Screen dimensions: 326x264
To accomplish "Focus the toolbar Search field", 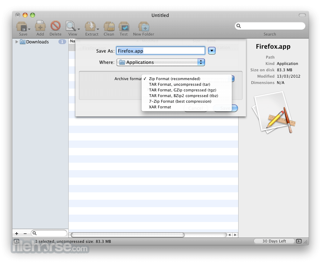I will pos(270,26).
